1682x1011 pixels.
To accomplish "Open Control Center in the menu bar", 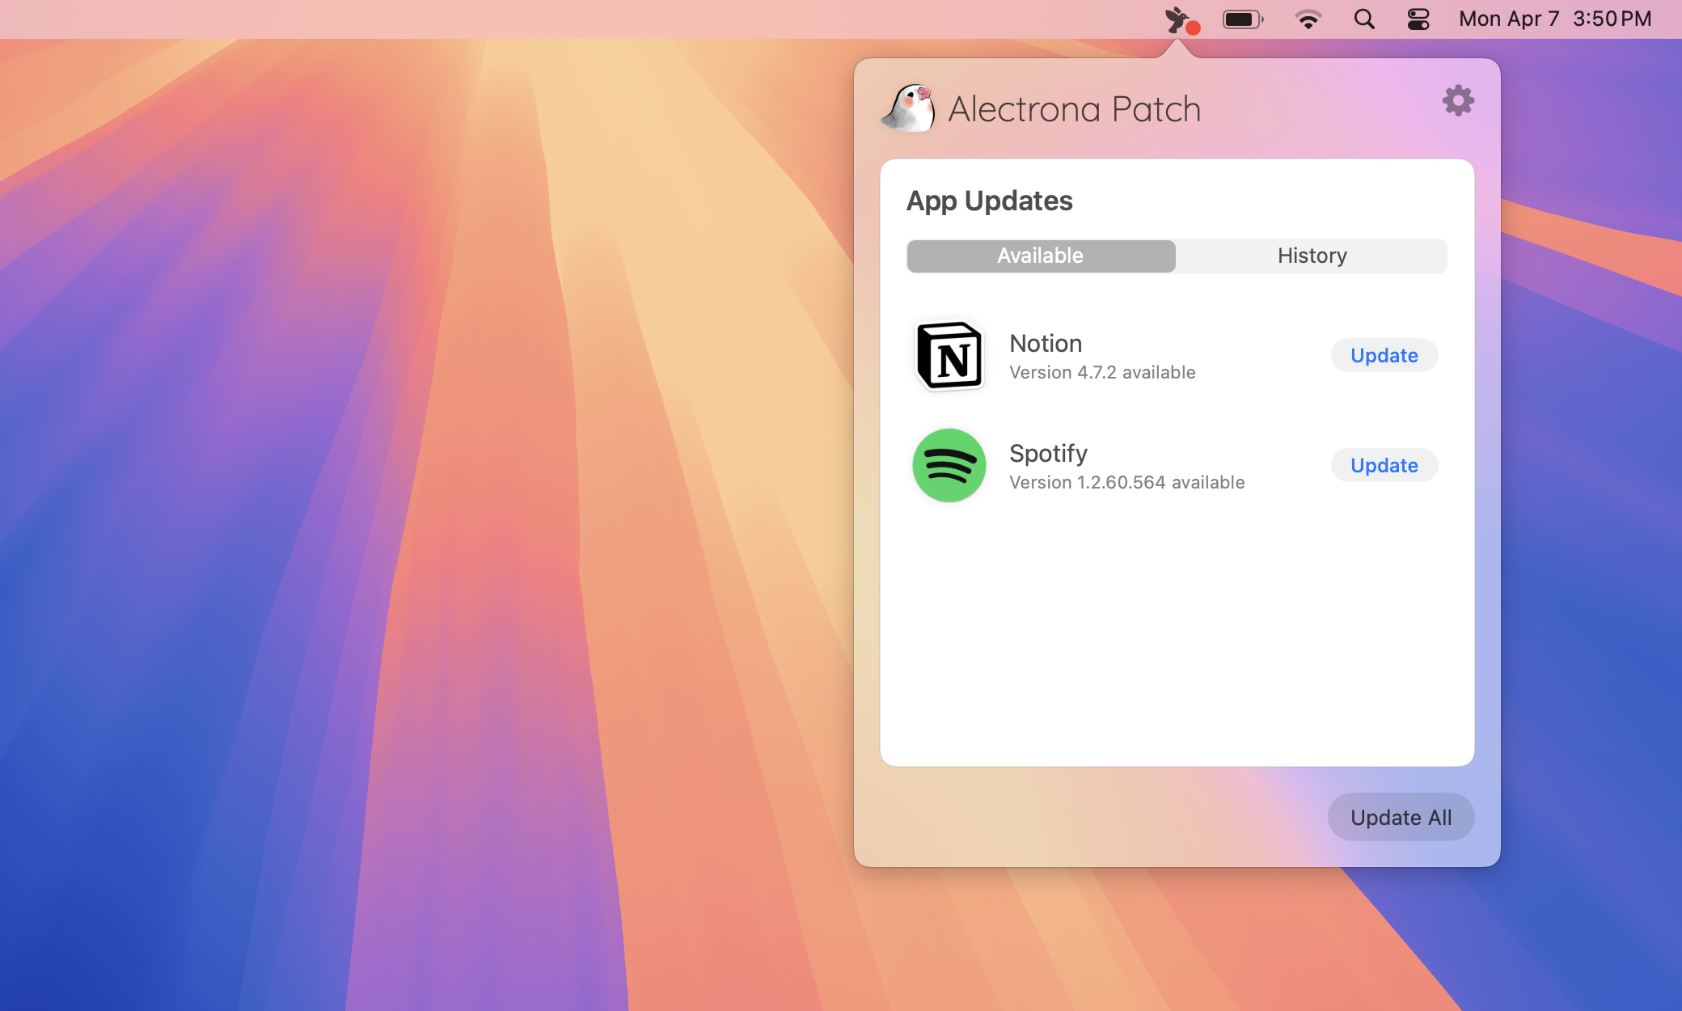I will (1419, 18).
